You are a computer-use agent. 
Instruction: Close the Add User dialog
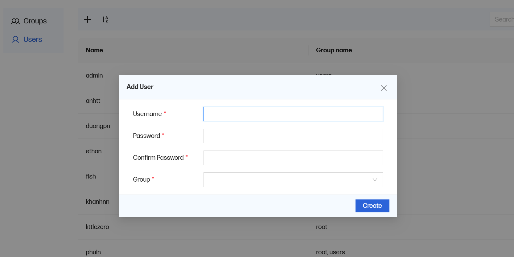click(384, 88)
